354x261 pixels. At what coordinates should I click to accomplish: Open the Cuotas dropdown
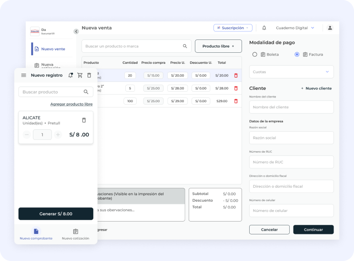[292, 72]
